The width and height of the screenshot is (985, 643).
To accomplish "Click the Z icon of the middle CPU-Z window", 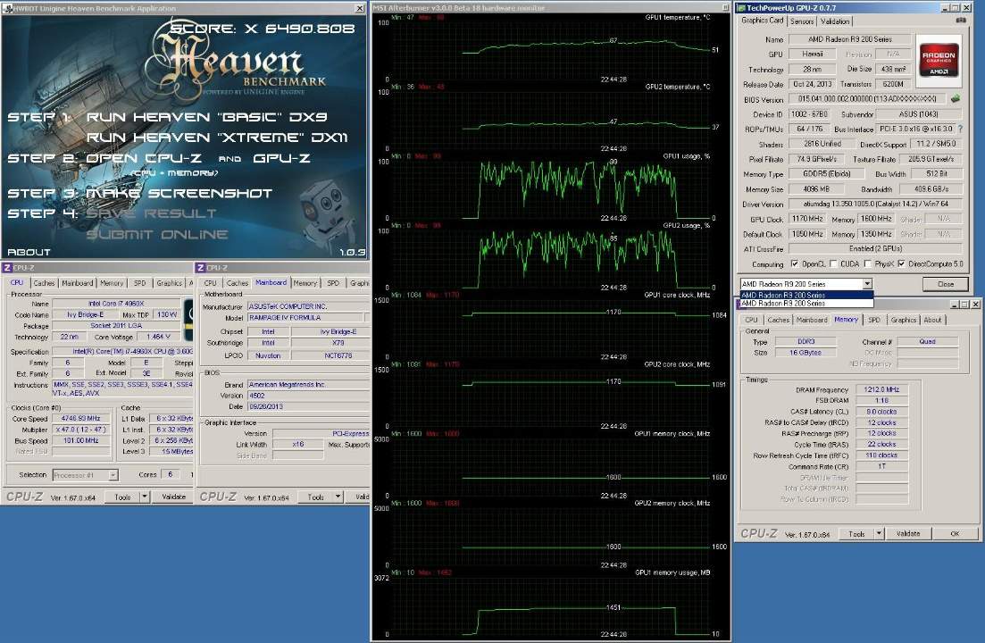I will click(x=200, y=268).
